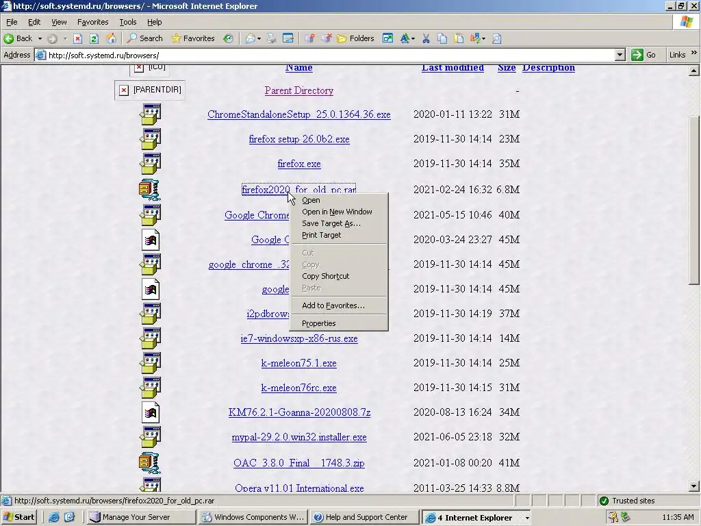Choose Add to Favorites in context menu
Screen dimensions: 701x526
pyautogui.click(x=339, y=305)
